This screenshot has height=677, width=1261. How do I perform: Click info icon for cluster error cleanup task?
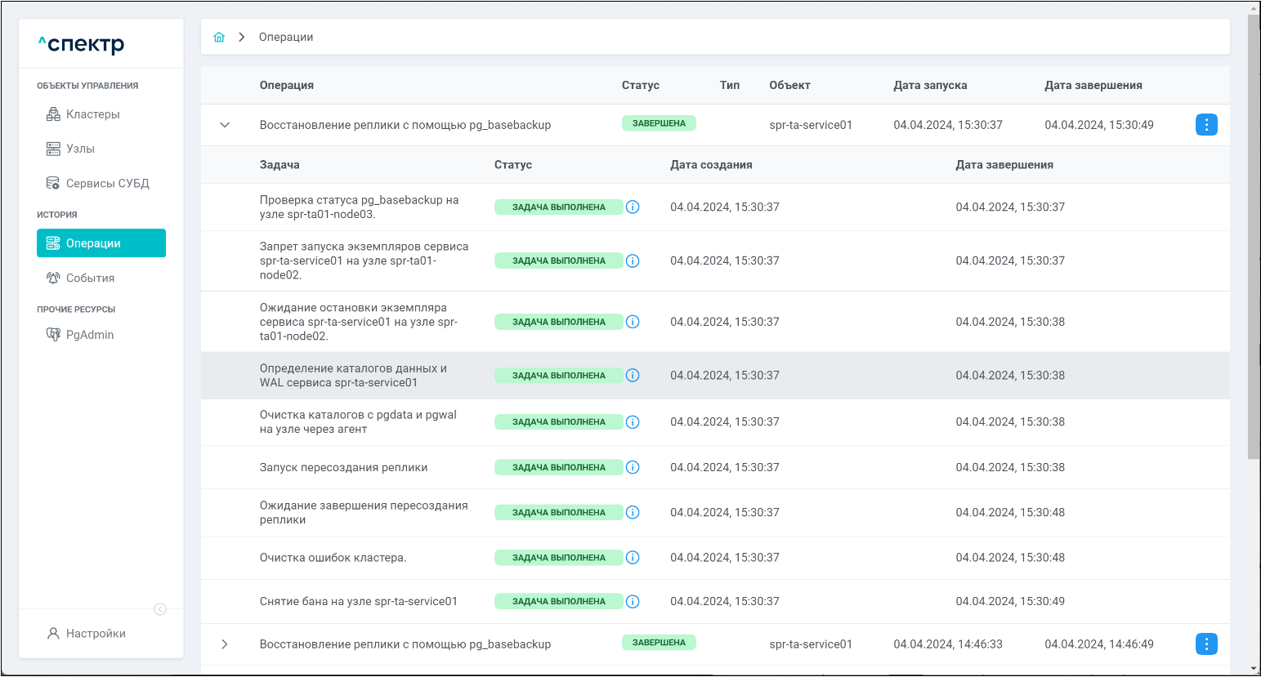point(633,558)
